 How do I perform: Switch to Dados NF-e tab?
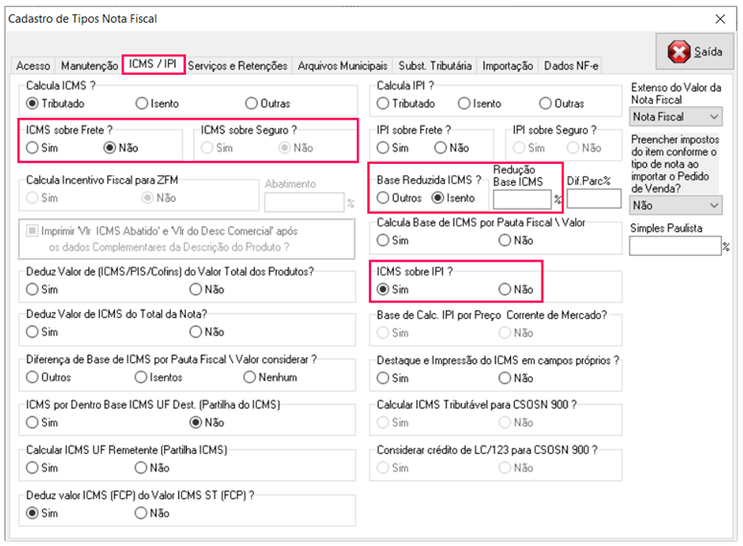(x=571, y=66)
